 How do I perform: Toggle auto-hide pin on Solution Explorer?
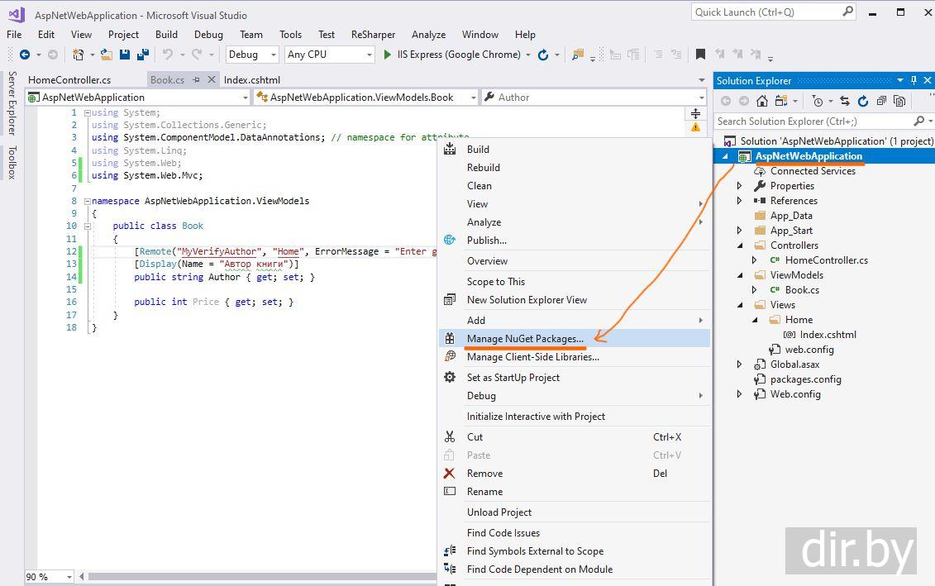(x=914, y=80)
